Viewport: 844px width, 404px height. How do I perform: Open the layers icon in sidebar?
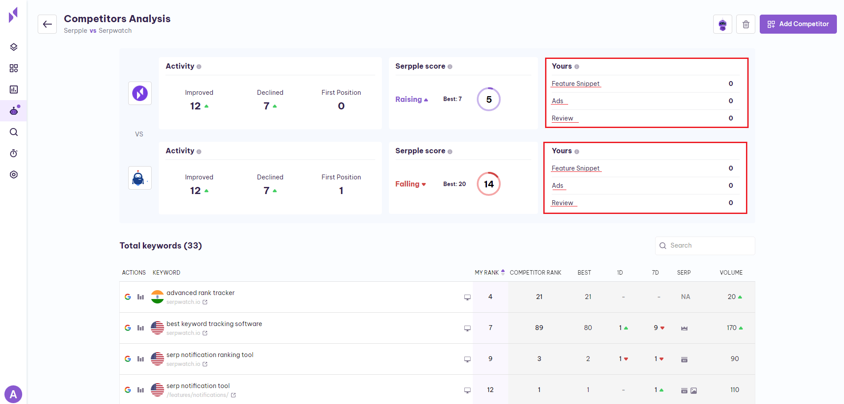point(14,47)
